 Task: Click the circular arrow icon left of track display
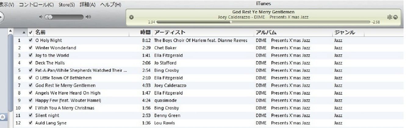[x=131, y=17]
